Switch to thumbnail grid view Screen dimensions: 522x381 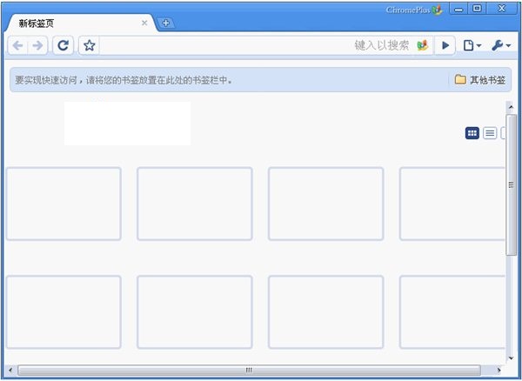click(472, 133)
